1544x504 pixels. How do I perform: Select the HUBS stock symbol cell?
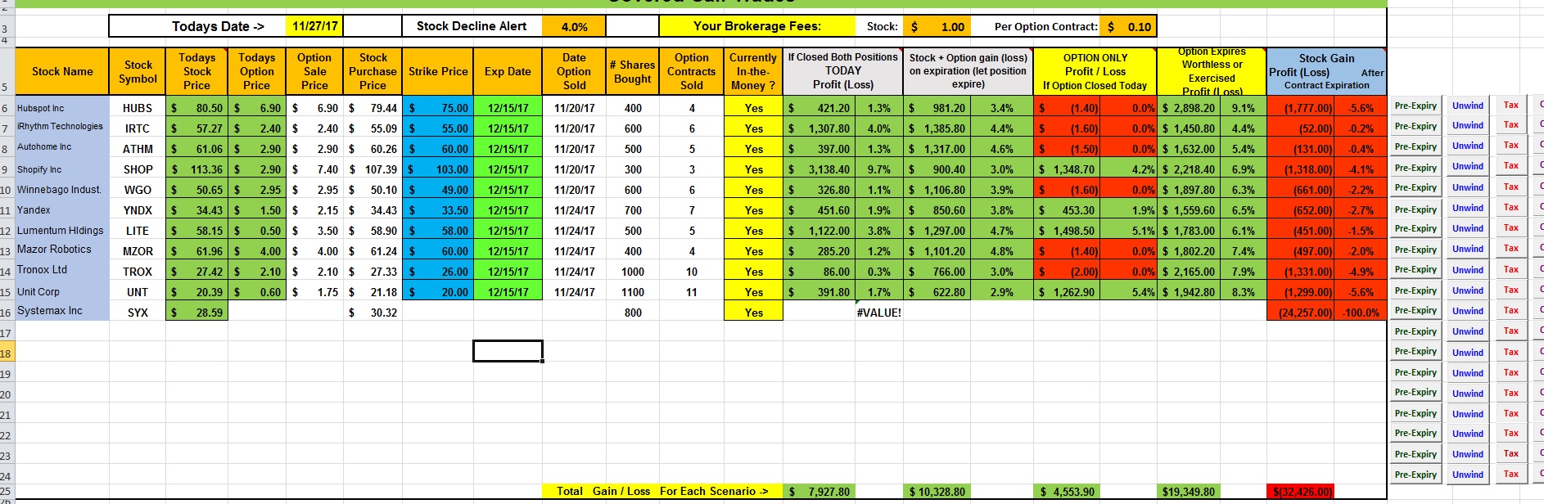tap(138, 108)
